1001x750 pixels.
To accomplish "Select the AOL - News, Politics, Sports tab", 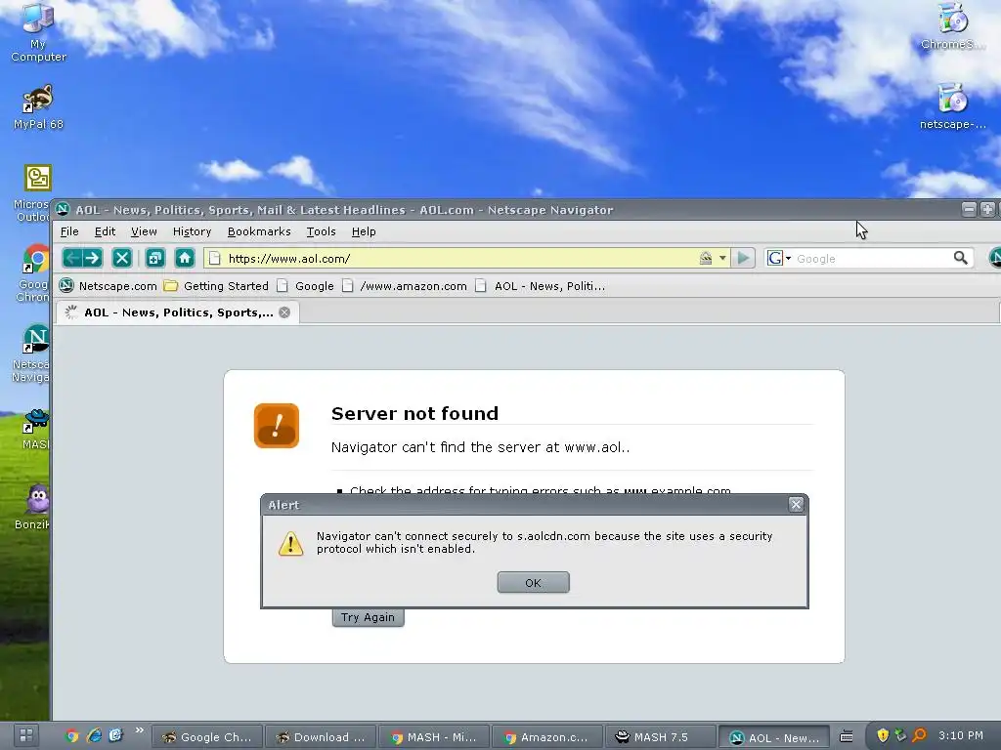I will (178, 312).
